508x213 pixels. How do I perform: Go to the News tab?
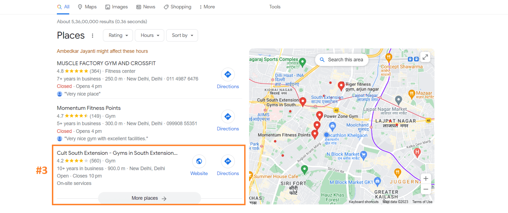click(146, 7)
